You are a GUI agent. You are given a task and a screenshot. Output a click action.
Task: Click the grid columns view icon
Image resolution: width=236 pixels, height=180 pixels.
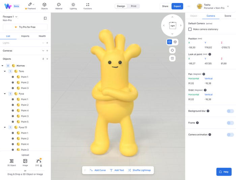coord(172,58)
